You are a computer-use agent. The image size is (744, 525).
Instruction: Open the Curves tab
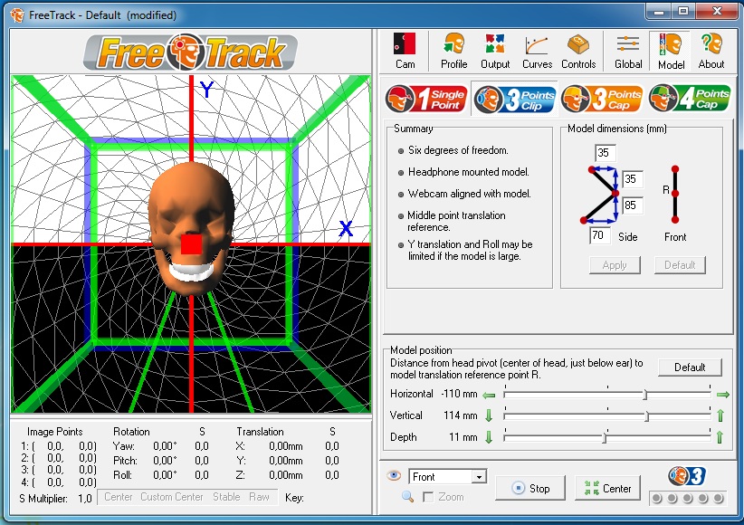537,51
